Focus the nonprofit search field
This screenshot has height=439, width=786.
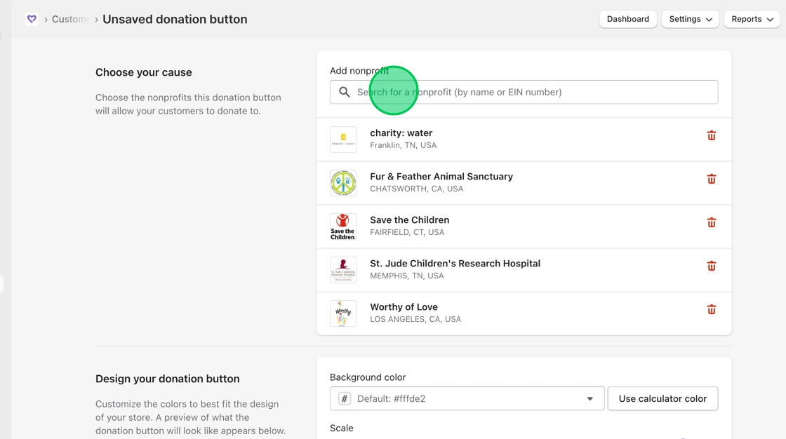pos(524,92)
